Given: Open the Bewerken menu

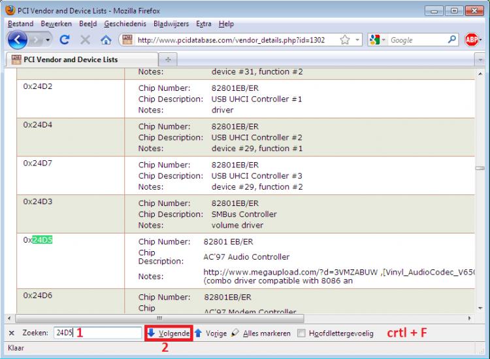Looking at the screenshot, I should click(x=56, y=24).
